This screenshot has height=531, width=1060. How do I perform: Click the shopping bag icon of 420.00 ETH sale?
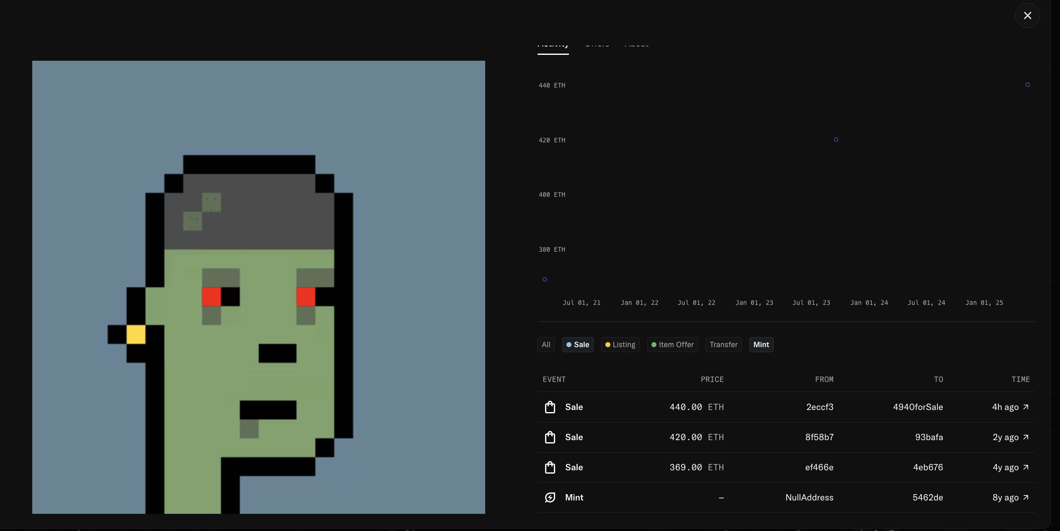point(550,437)
